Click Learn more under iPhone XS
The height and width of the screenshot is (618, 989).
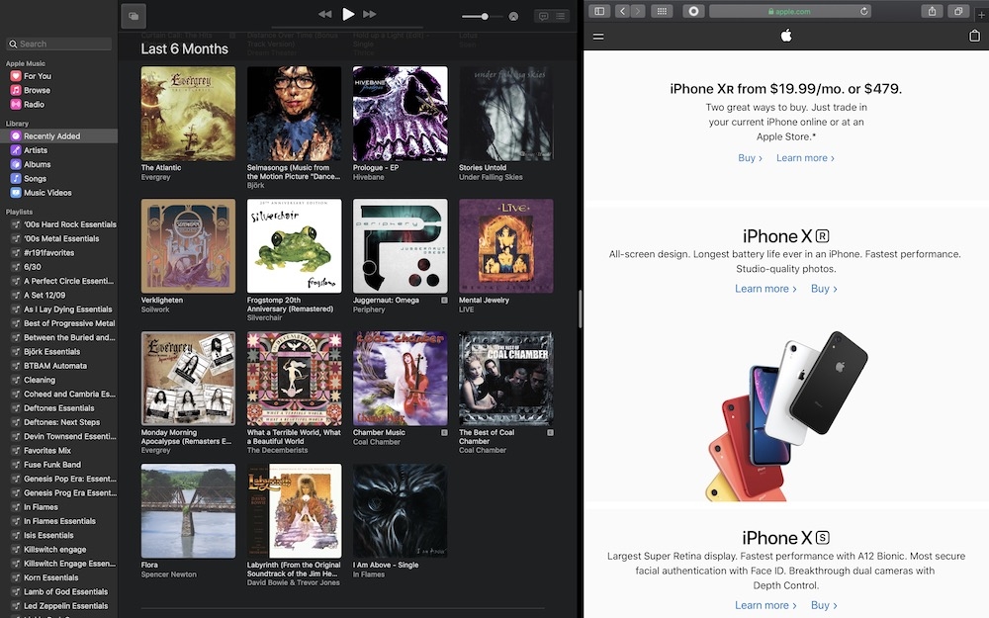coord(765,605)
